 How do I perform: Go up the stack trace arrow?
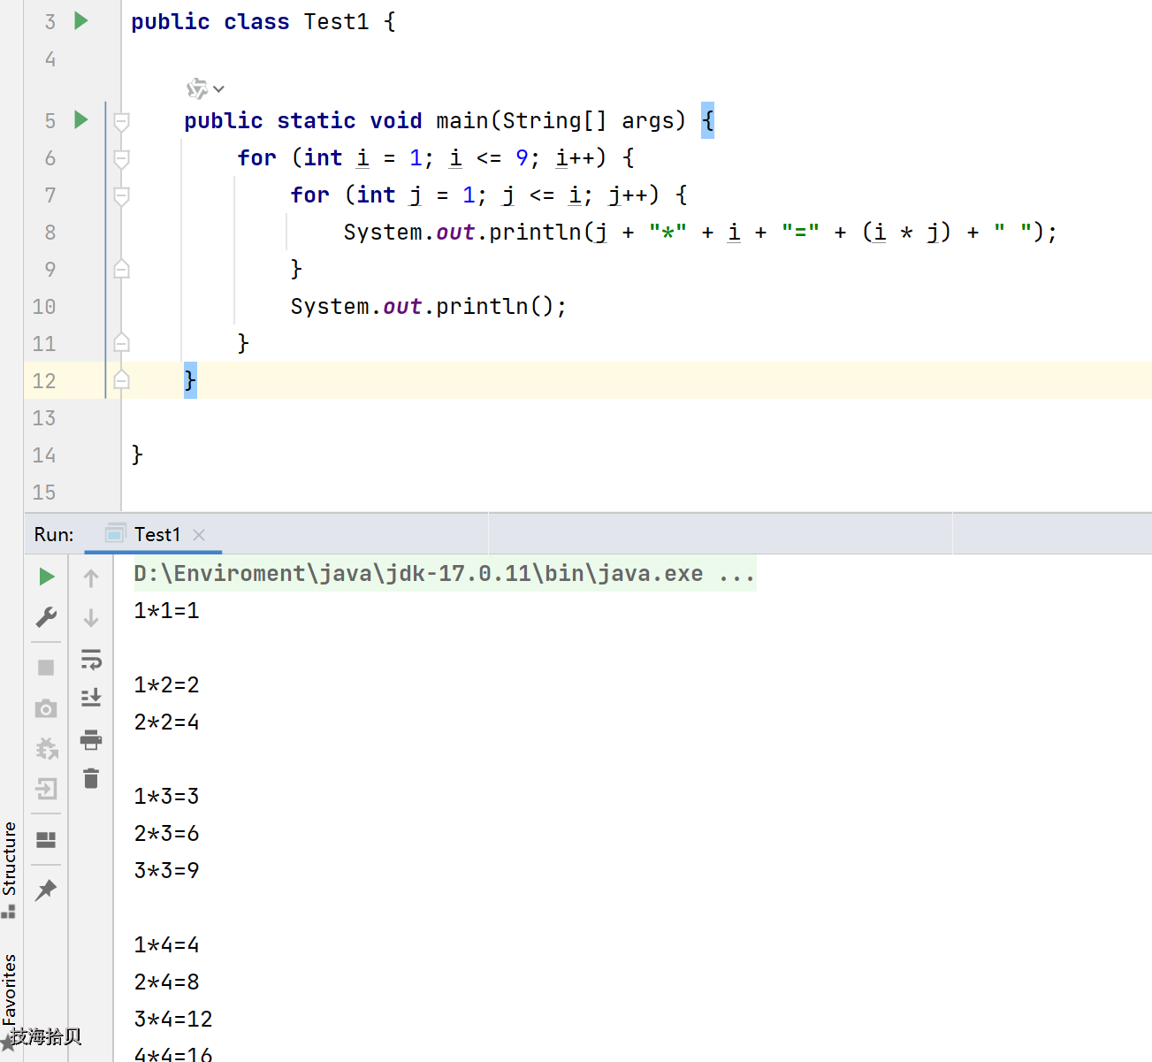[x=91, y=578]
